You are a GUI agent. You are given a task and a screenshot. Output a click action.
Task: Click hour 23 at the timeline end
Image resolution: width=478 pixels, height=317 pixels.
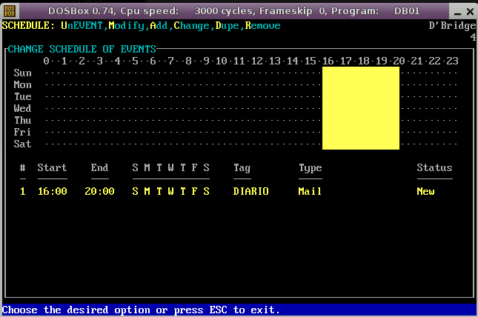[452, 61]
